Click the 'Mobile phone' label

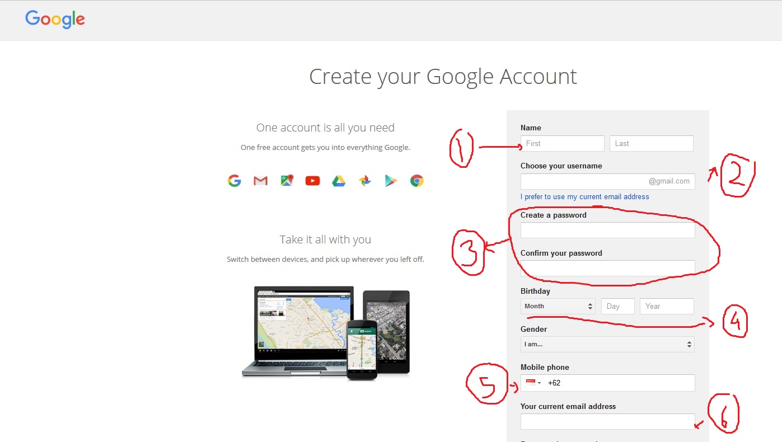(545, 367)
